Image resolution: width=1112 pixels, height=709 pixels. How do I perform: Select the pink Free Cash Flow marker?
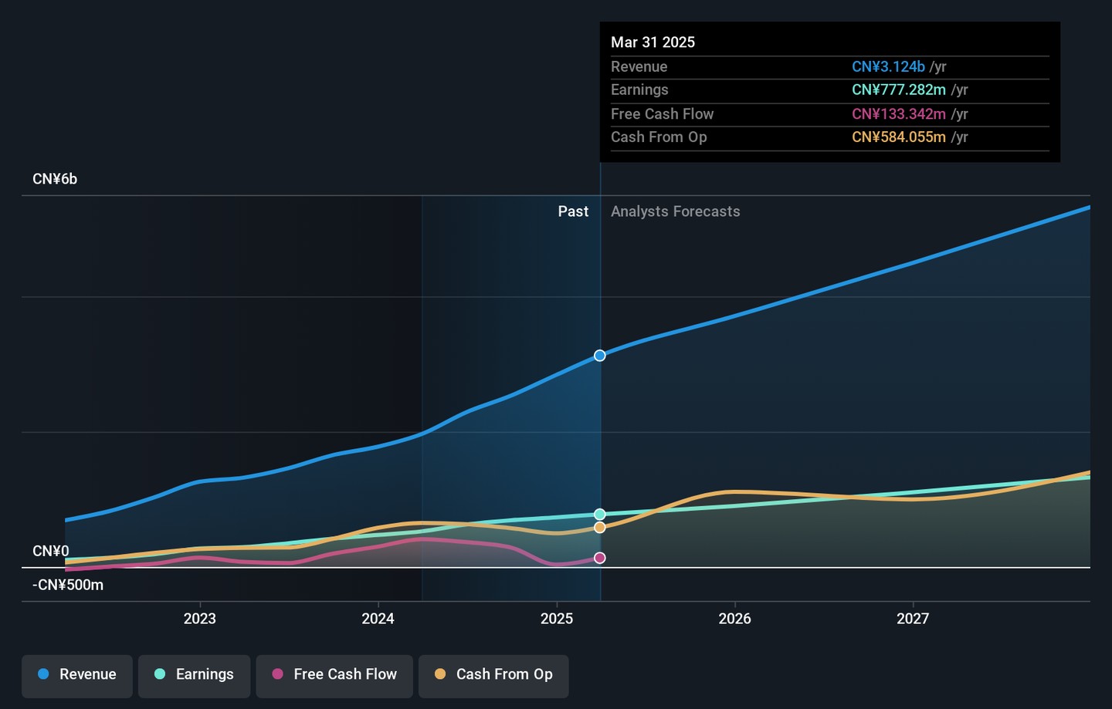600,558
